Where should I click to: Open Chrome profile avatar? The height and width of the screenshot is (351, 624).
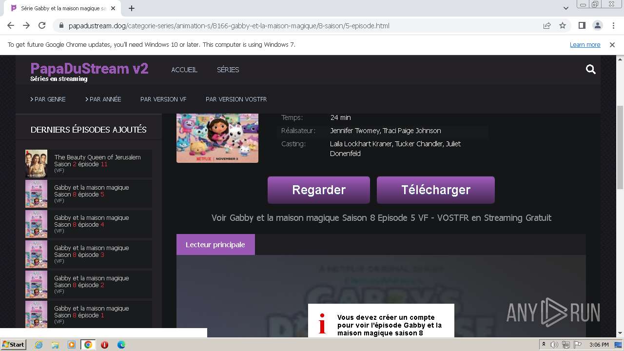pyautogui.click(x=597, y=26)
